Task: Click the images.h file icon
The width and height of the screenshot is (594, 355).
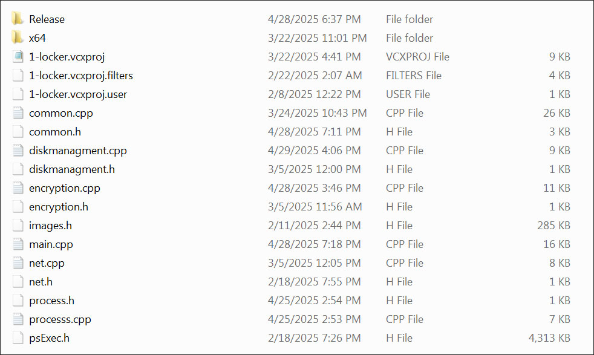Action: (x=18, y=226)
